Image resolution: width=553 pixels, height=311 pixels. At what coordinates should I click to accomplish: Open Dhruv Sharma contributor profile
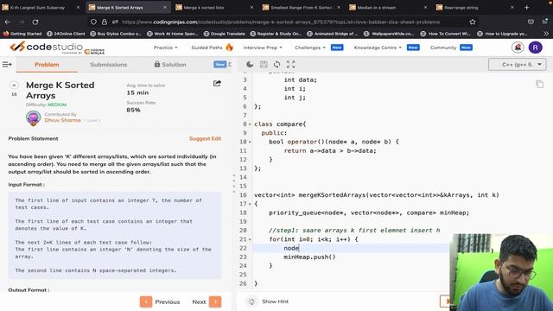tap(62, 120)
